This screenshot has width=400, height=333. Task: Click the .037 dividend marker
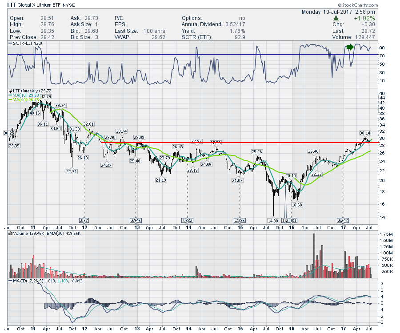point(84,220)
